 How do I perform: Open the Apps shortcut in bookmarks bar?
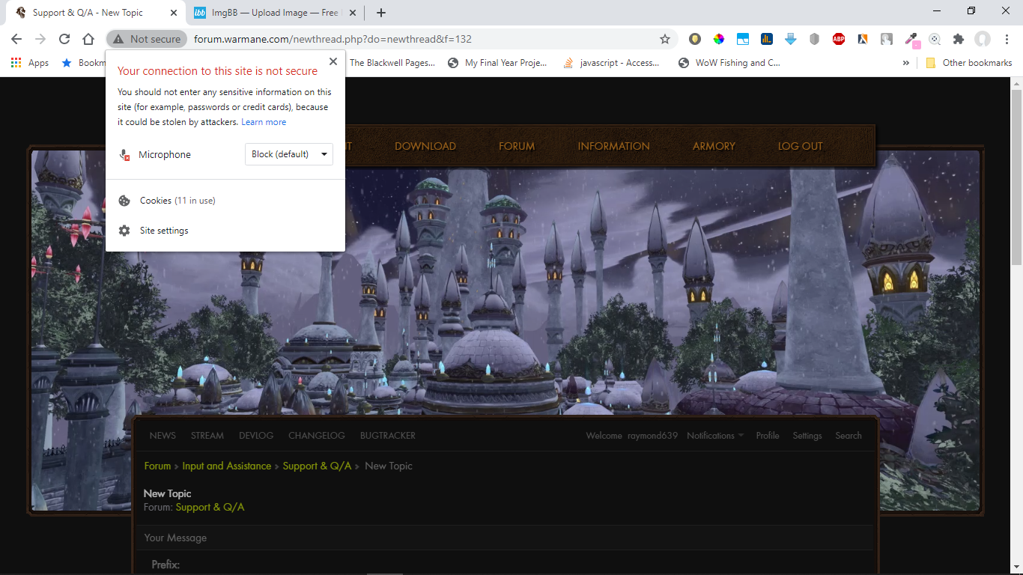[30, 63]
